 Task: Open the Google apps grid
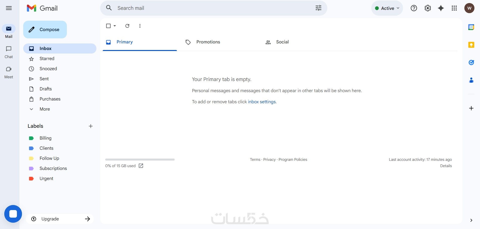point(454,8)
